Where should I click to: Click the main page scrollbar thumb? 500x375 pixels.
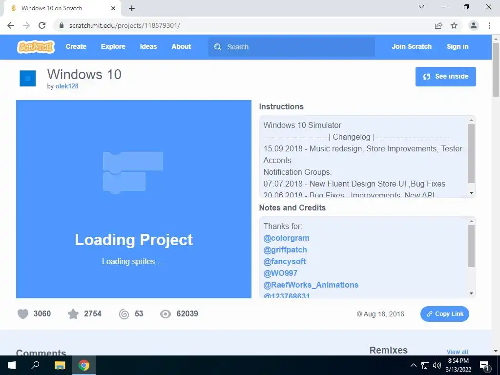(496, 69)
